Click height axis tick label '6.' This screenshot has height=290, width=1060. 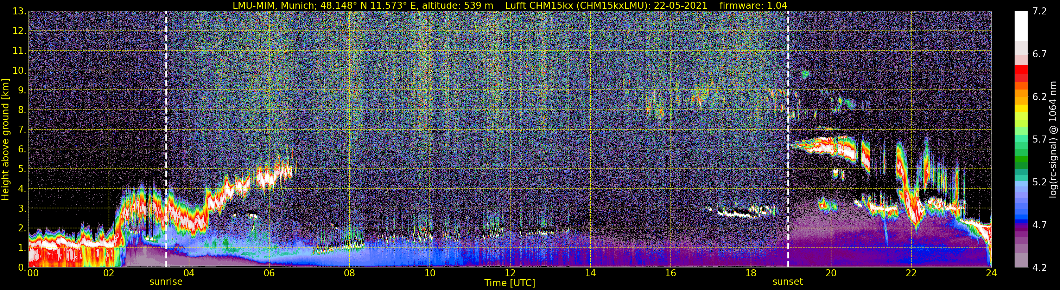pos(22,150)
